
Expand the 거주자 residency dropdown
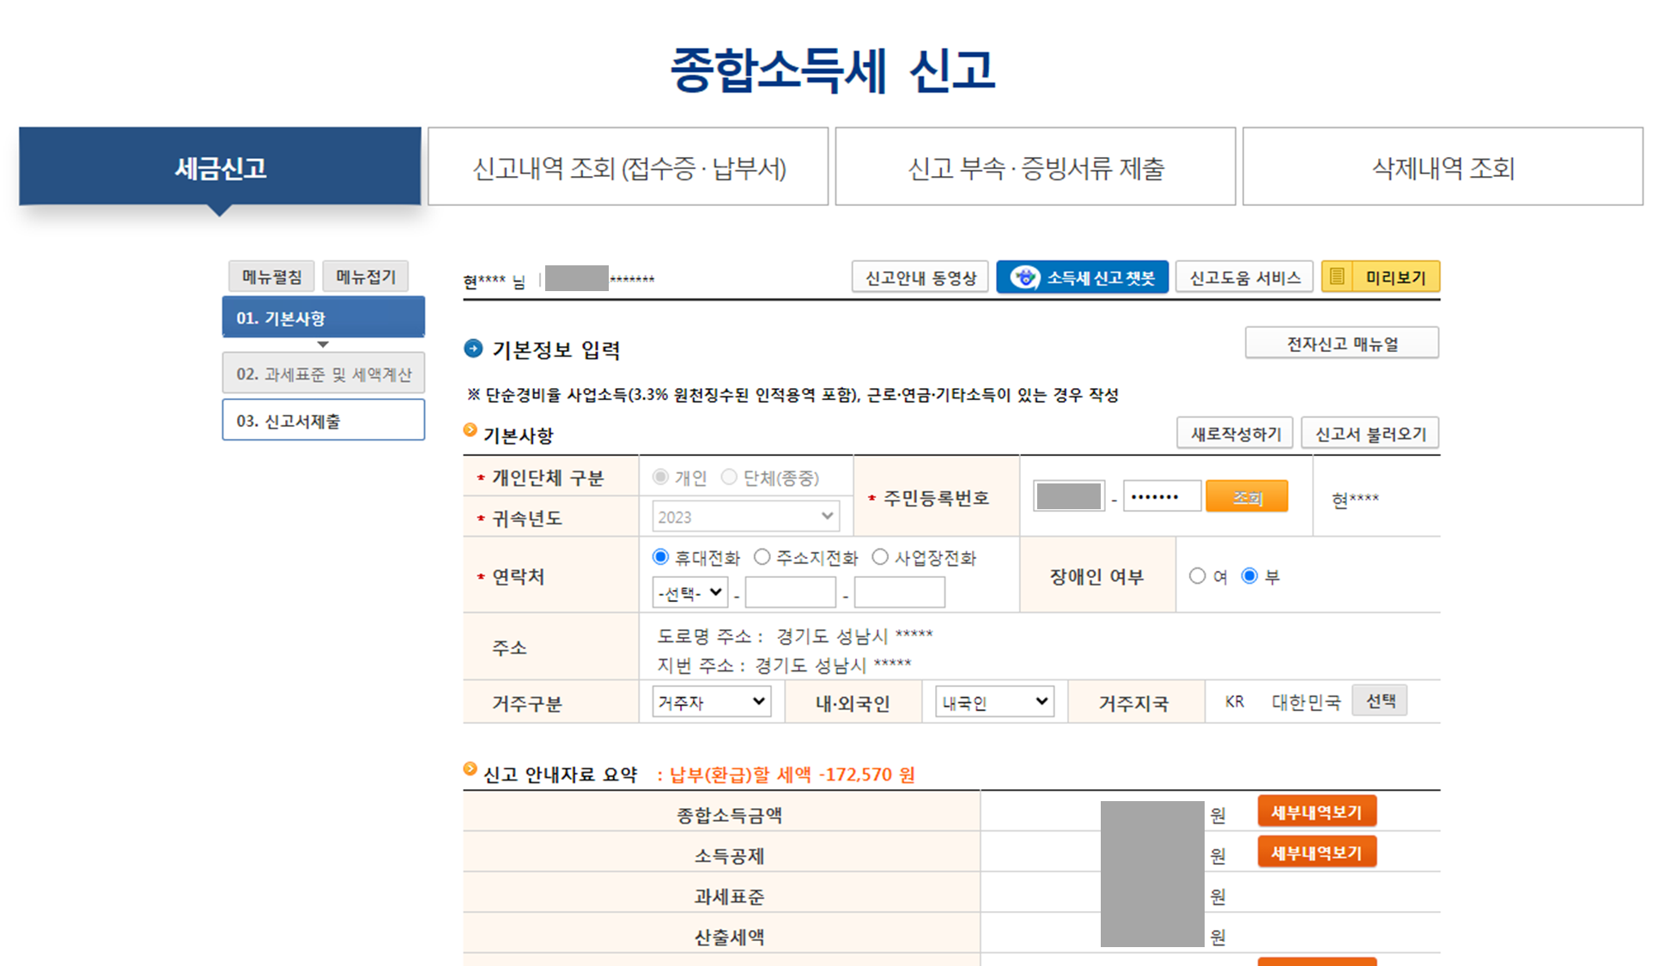tap(711, 702)
